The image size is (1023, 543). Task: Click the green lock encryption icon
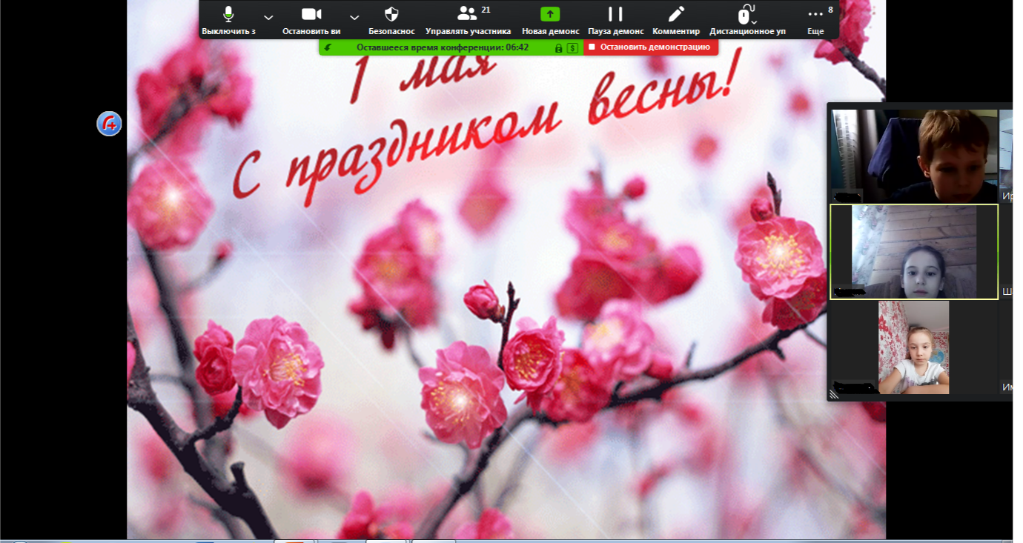click(559, 47)
